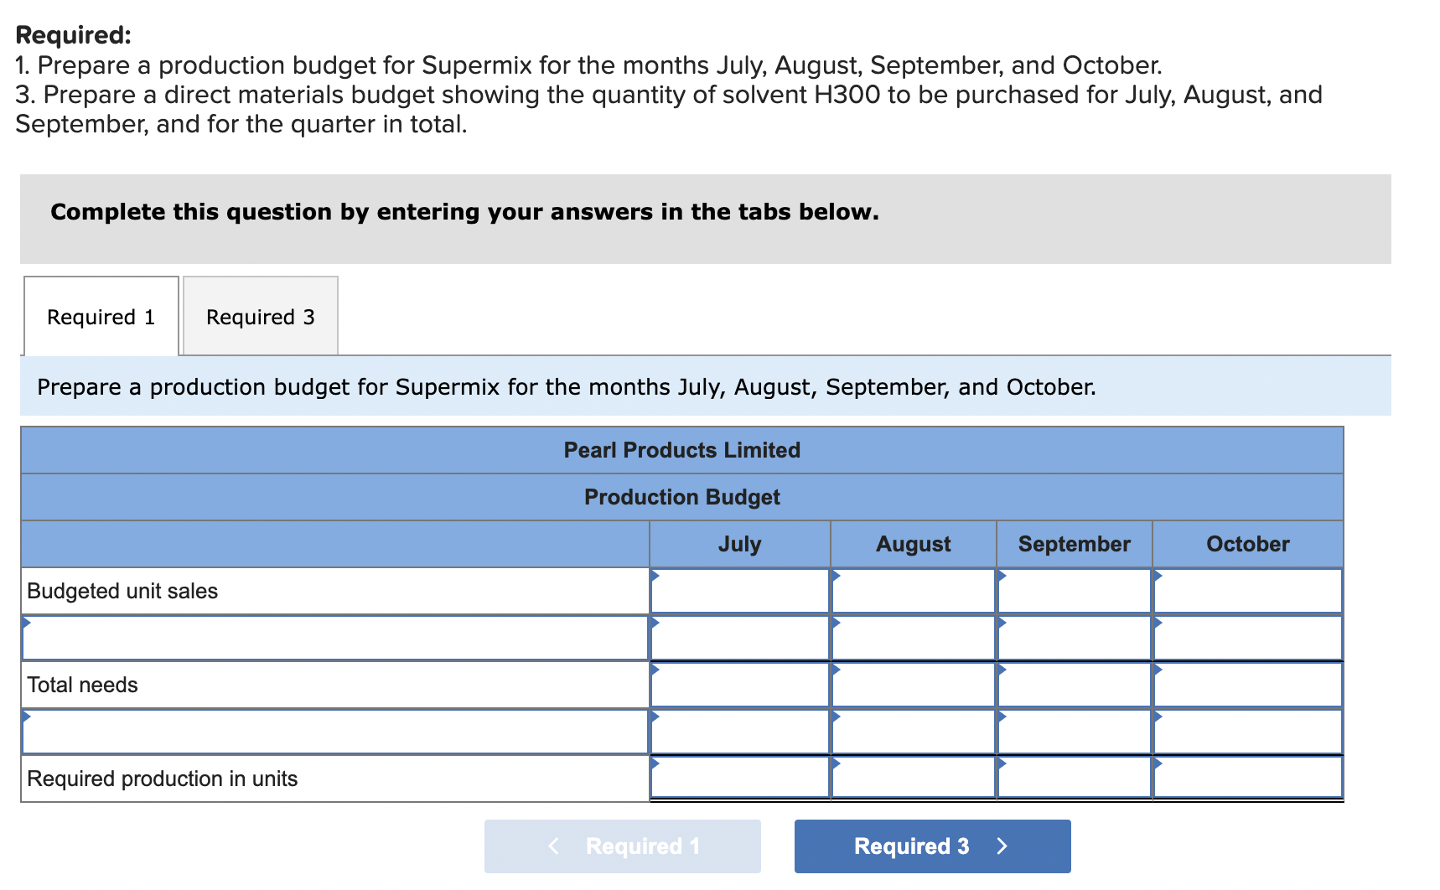Fill the blank row cell under July sales
1440x890 pixels.
coord(738,638)
